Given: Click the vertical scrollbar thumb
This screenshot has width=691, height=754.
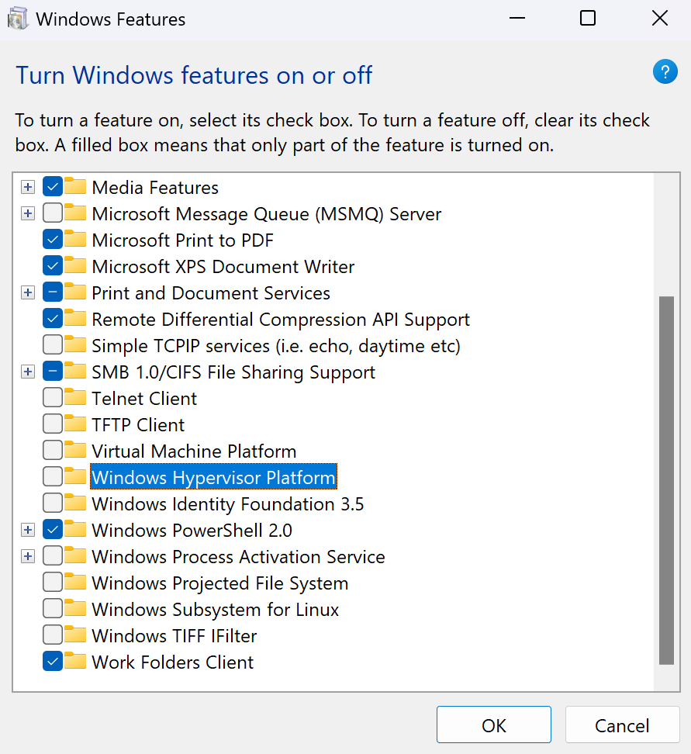Looking at the screenshot, I should (x=666, y=479).
